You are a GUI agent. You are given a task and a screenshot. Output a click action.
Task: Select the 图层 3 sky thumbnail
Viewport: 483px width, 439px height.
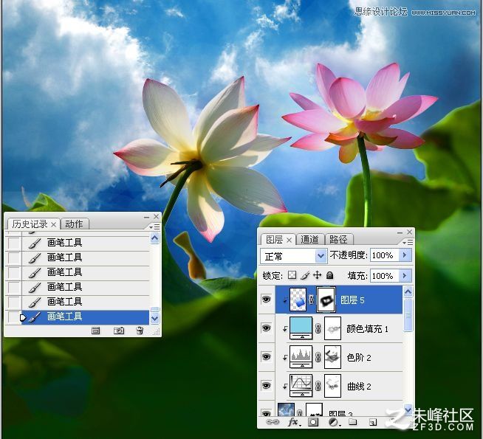coord(286,409)
